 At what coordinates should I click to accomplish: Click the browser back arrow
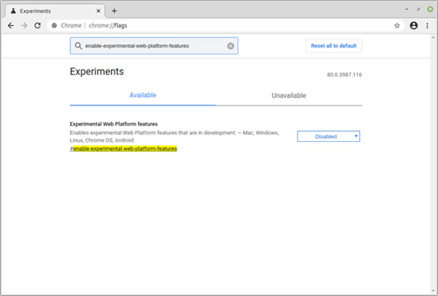(11, 26)
